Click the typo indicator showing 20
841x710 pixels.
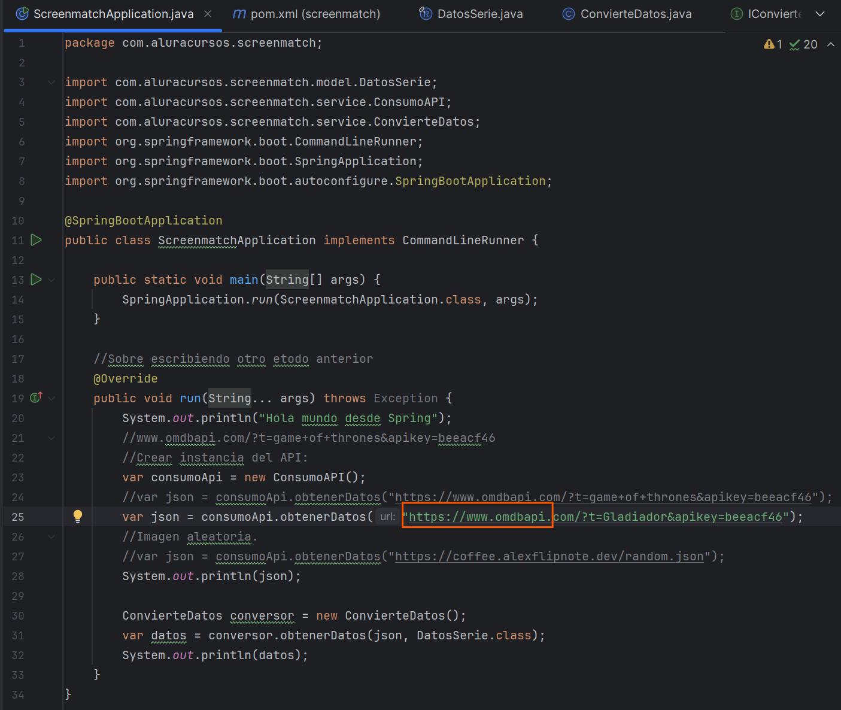point(803,44)
